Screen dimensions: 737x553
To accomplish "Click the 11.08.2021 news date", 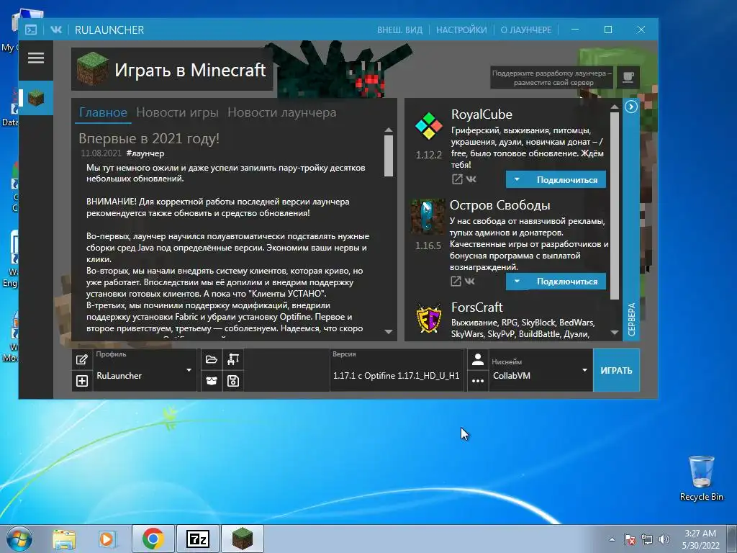I will [x=101, y=153].
